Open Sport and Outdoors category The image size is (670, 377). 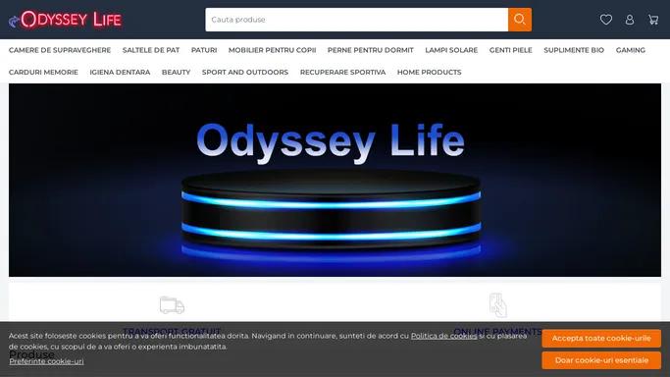coord(245,73)
